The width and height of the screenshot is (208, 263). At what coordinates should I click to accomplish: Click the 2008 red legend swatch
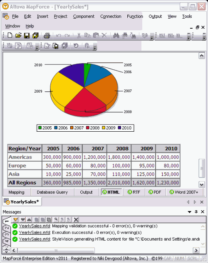[x=88, y=128]
